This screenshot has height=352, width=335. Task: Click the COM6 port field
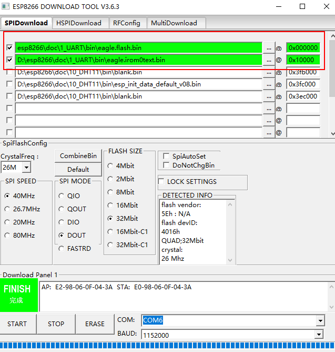pyautogui.click(x=229, y=320)
